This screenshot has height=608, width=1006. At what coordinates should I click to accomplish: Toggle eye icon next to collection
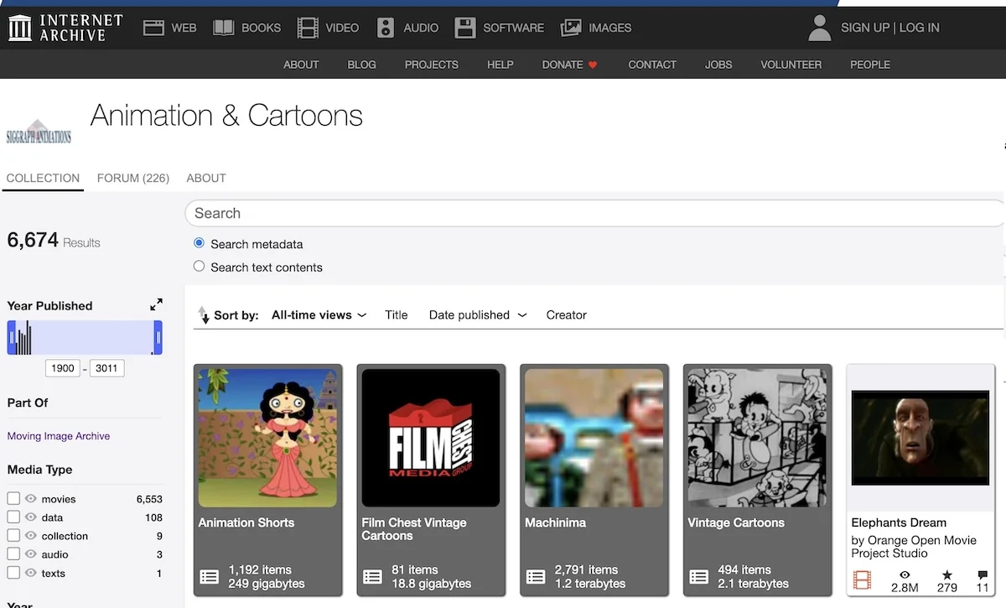click(x=31, y=535)
